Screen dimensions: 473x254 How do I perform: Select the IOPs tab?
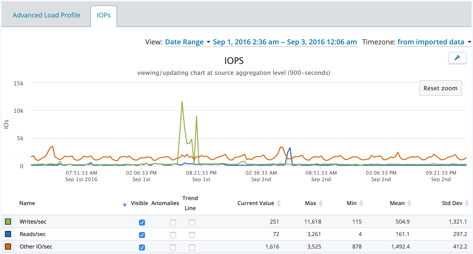[x=104, y=15]
